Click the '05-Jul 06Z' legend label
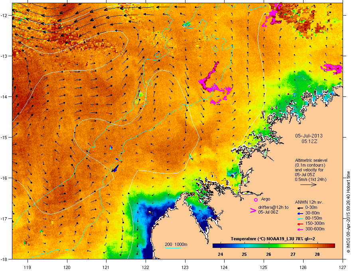 coord(268,212)
